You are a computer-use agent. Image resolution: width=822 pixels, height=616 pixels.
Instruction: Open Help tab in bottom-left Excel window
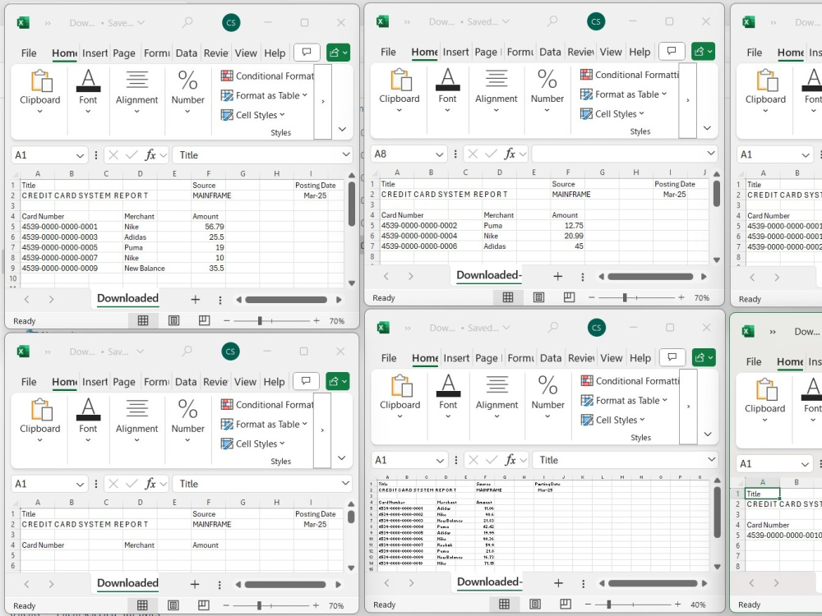275,382
